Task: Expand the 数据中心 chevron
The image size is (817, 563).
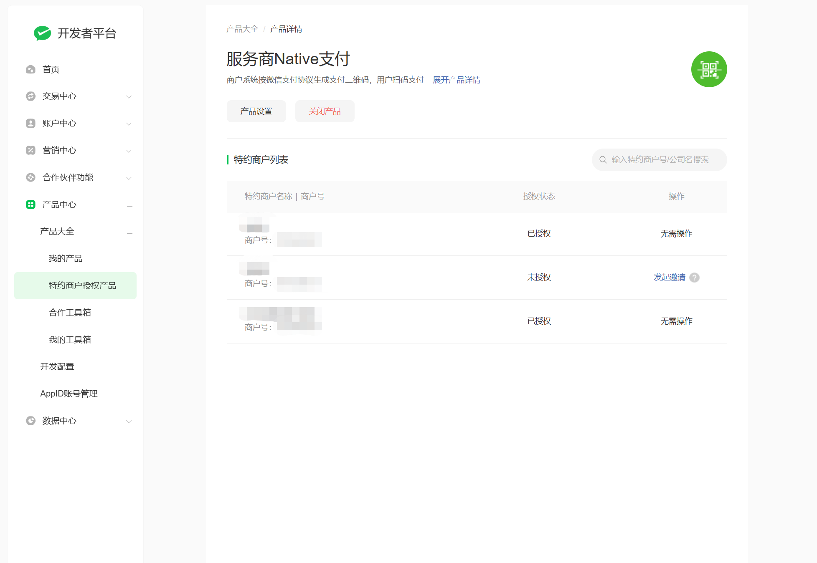Action: (129, 422)
